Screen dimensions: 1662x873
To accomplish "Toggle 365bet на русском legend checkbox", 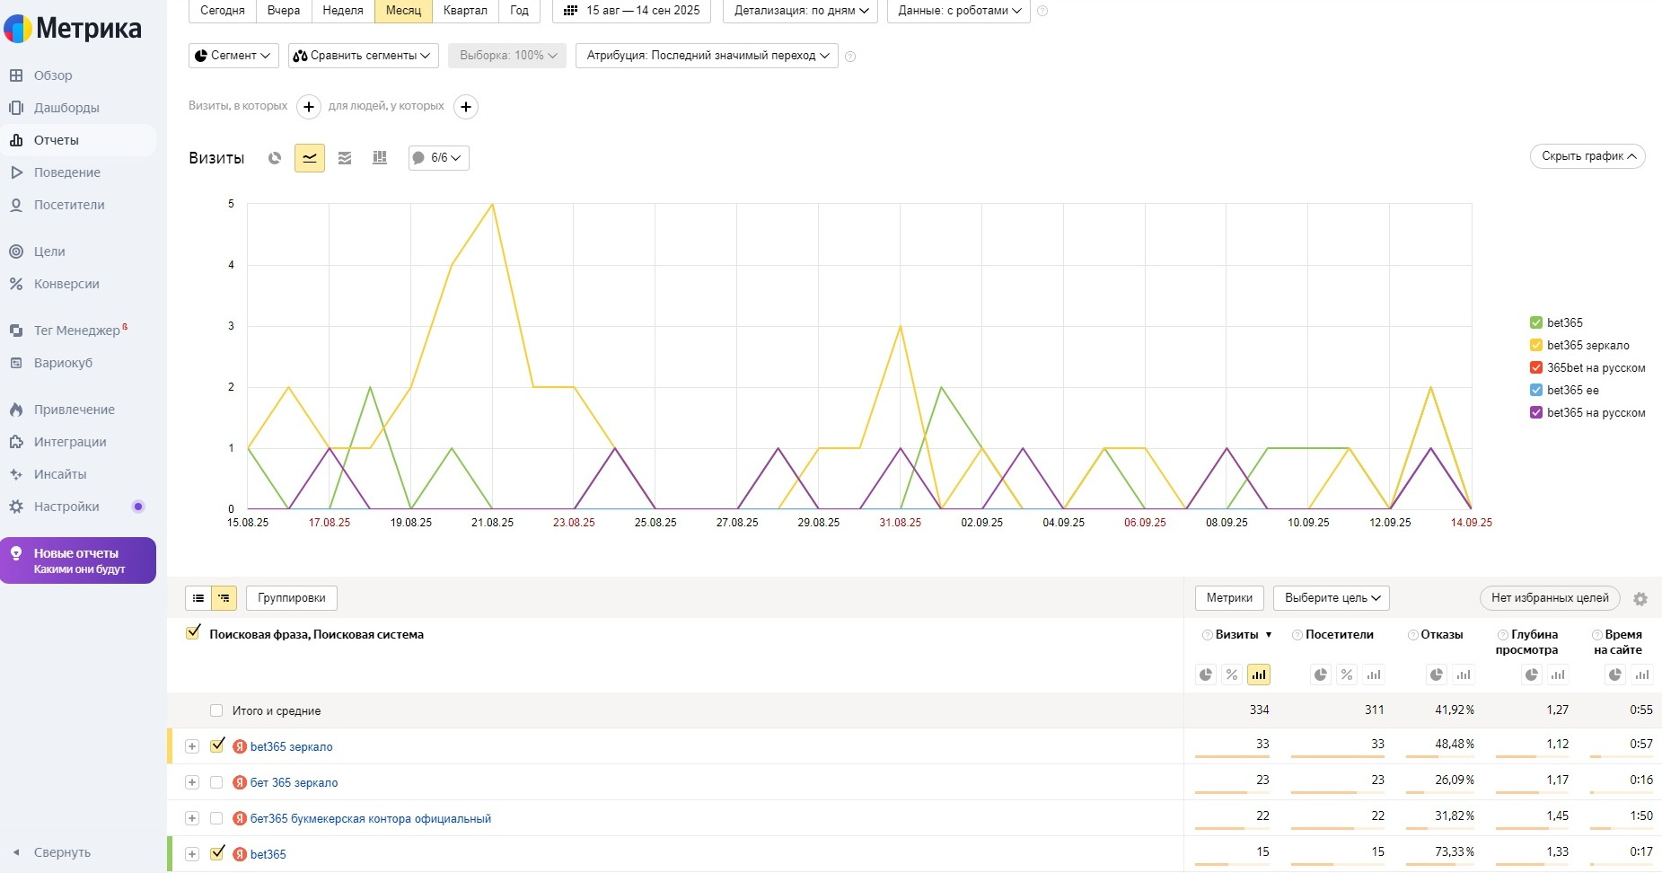I will tap(1535, 367).
